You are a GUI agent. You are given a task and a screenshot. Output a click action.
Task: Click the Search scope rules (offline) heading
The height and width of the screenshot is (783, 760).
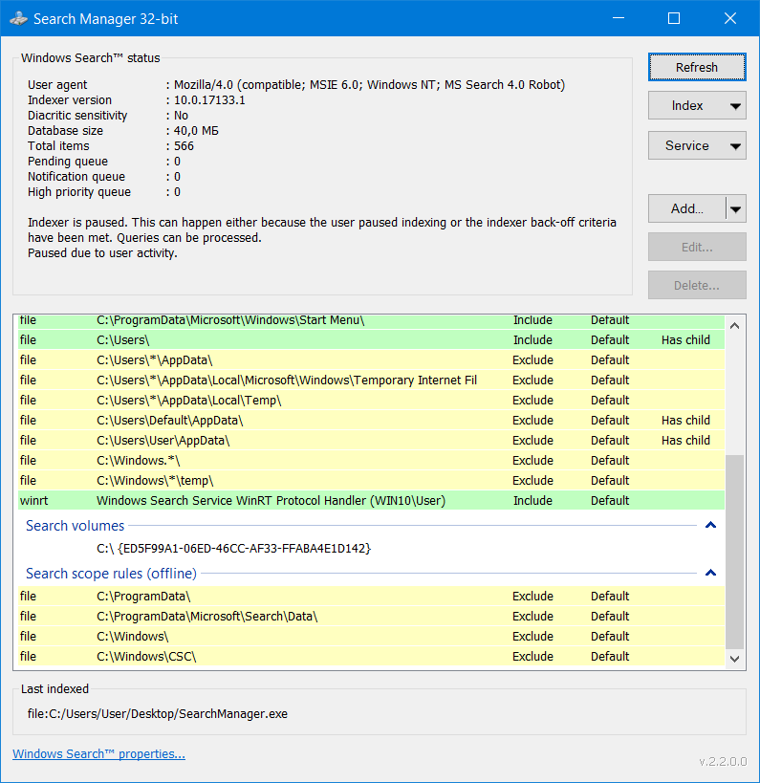tap(111, 574)
